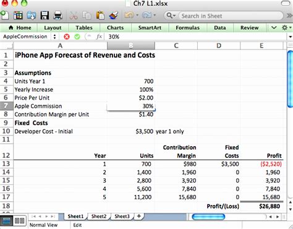The width and height of the screenshot is (293, 229).
Task: Open the SmartArt tab
Action: [x=150, y=28]
